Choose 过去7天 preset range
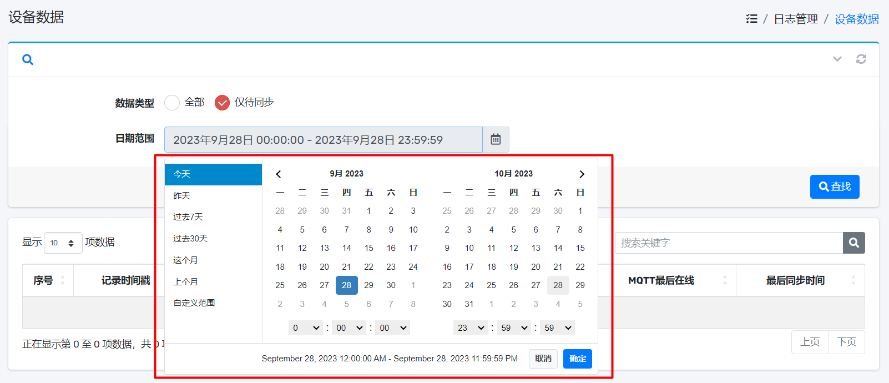The height and width of the screenshot is (383, 889). (x=188, y=217)
